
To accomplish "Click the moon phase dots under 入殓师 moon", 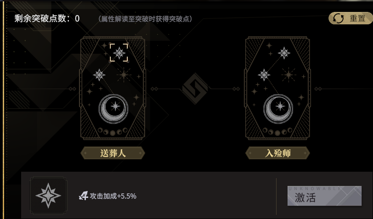I will click(x=277, y=131).
